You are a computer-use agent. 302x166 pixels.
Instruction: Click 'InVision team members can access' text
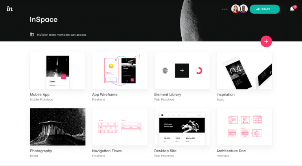pyautogui.click(x=61, y=35)
